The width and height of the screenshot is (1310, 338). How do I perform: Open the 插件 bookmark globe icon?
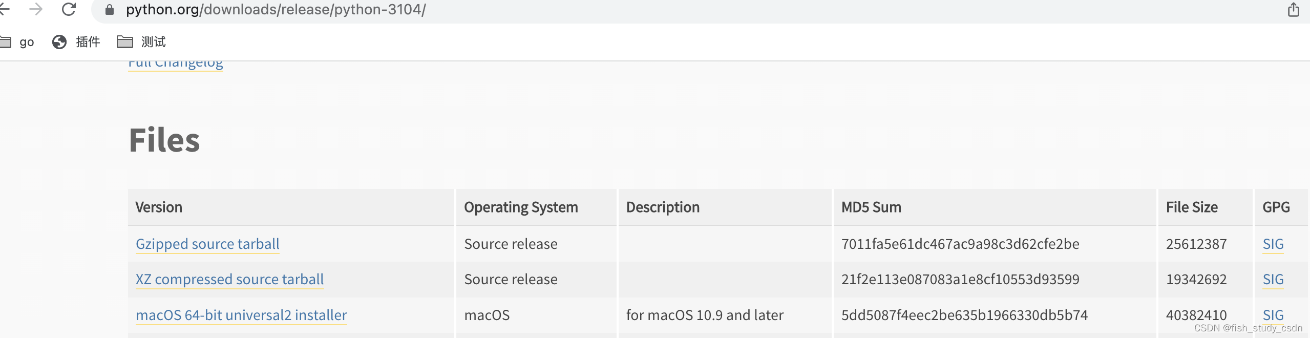click(x=59, y=42)
